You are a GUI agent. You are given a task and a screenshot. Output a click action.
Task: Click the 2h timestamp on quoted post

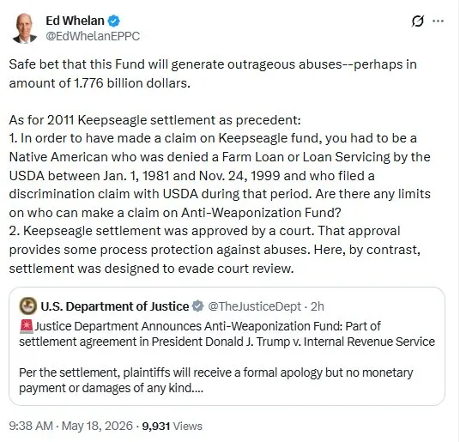coord(318,306)
